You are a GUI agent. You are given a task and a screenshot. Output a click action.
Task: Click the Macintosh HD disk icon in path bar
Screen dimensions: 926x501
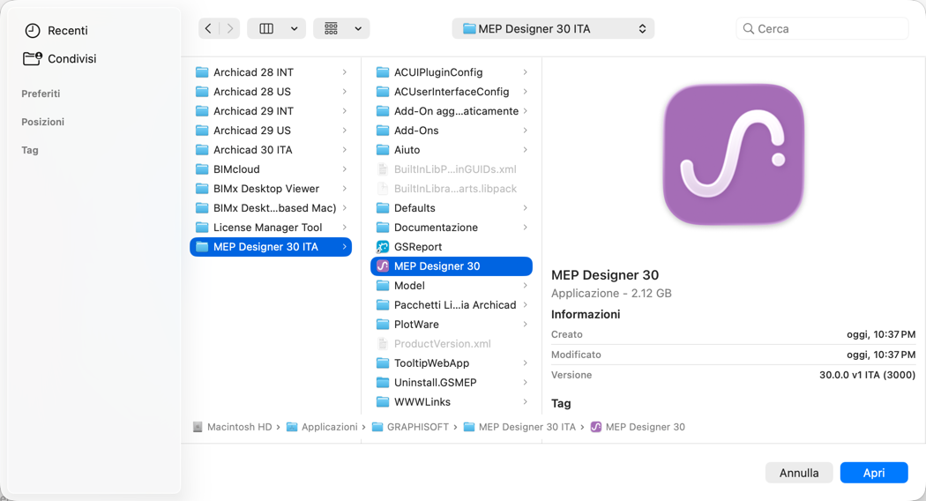coord(198,427)
